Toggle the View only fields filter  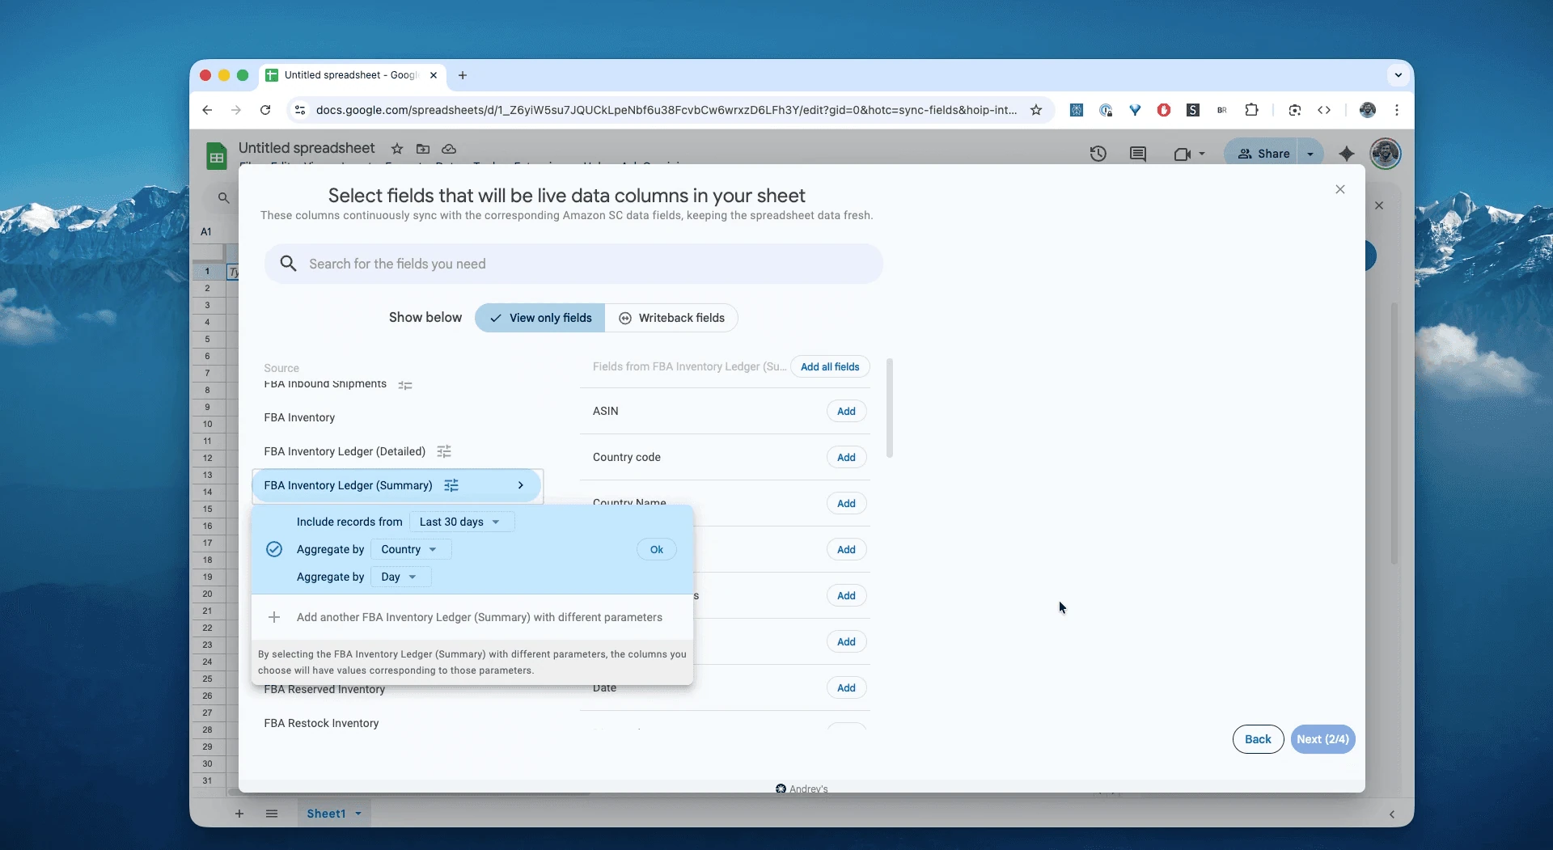tap(540, 318)
